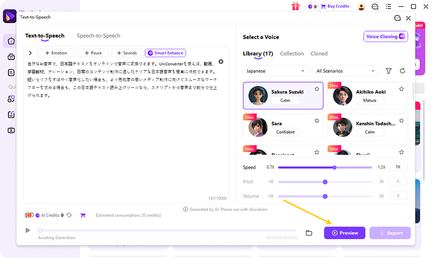Screen dimensions: 433x258
Task: Open the file converter sidebar icon
Action: (11, 115)
